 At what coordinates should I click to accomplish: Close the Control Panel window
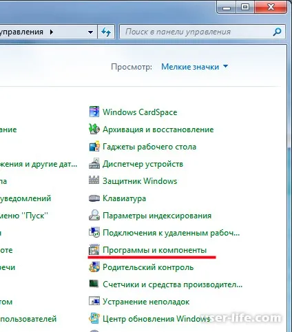click(x=271, y=8)
